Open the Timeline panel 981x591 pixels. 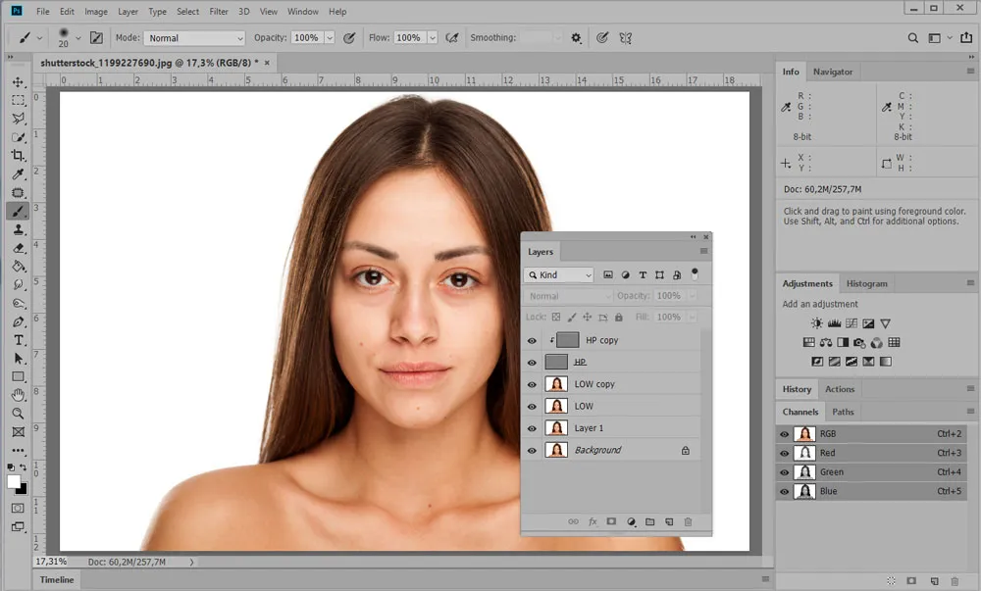pos(57,580)
